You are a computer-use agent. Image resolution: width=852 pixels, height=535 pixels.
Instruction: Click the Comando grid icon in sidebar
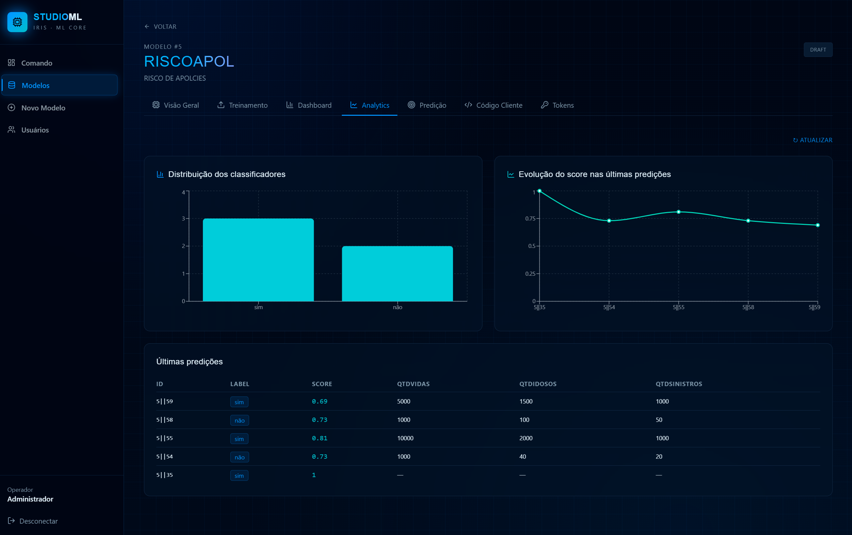click(11, 63)
